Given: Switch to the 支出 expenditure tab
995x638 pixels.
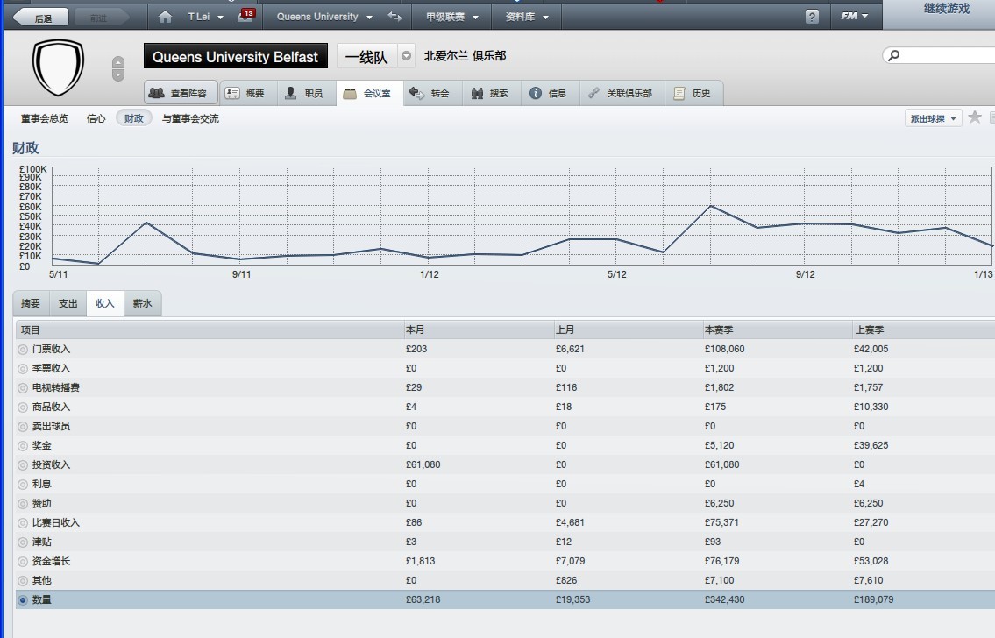Looking at the screenshot, I should 68,304.
